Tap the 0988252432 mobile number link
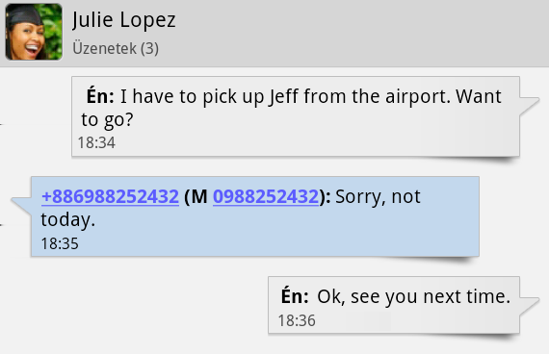This screenshot has height=354, width=549. coord(266,196)
